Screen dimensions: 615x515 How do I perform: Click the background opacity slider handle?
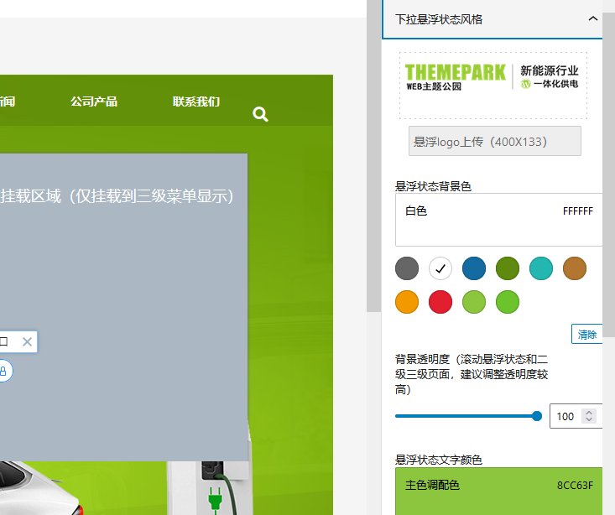point(537,416)
